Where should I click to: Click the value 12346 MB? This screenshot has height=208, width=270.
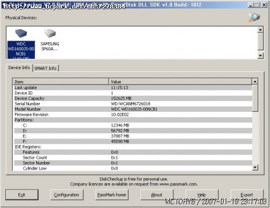point(120,125)
